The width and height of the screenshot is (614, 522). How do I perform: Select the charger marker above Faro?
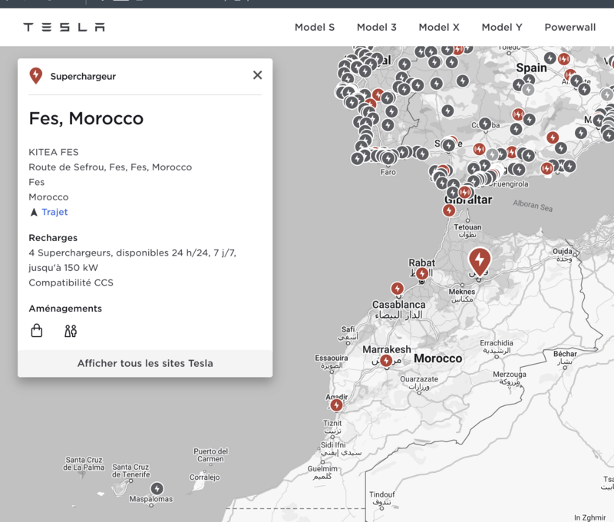(x=388, y=159)
